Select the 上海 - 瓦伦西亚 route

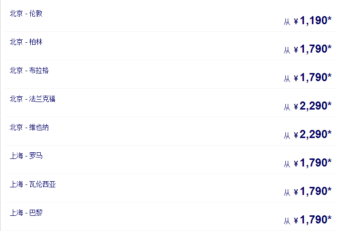(33, 184)
